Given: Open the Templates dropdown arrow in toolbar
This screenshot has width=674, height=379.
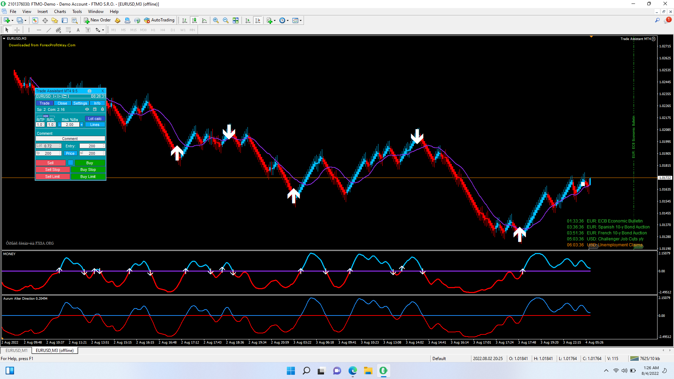Looking at the screenshot, I should click(x=301, y=20).
